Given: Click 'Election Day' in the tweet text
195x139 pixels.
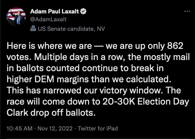Looking at the screenshot, I should pyautogui.click(x=163, y=102).
